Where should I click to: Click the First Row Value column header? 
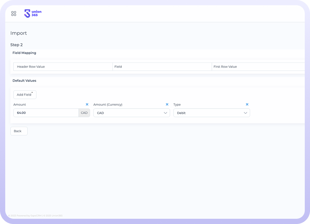(225, 67)
